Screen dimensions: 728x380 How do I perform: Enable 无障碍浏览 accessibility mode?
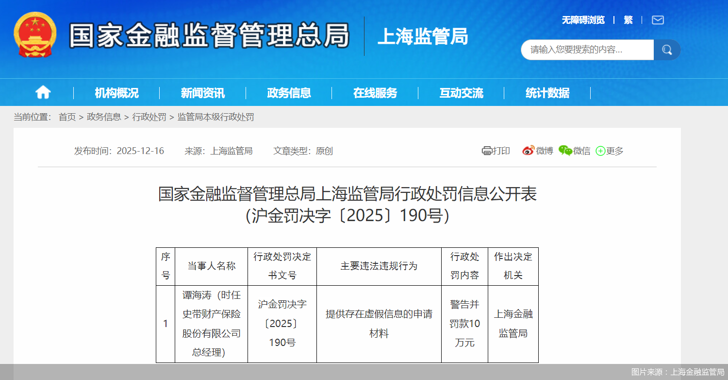click(583, 20)
